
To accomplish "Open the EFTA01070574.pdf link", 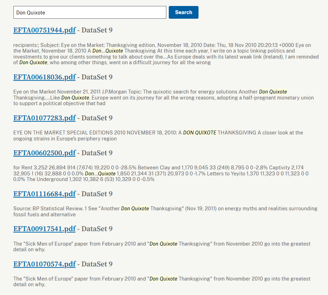I will point(44,264).
